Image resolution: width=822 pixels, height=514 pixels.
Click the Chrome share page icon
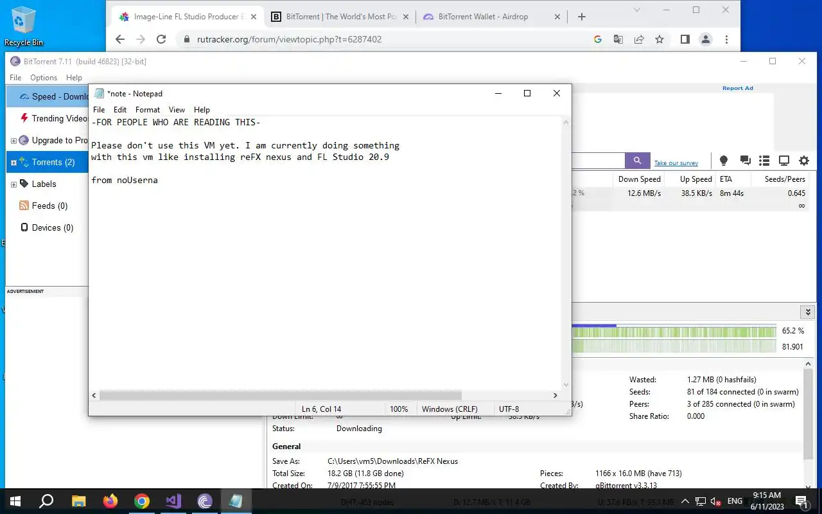click(639, 39)
